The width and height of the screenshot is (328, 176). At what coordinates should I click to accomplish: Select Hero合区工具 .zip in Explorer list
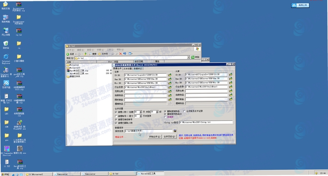tap(77, 70)
